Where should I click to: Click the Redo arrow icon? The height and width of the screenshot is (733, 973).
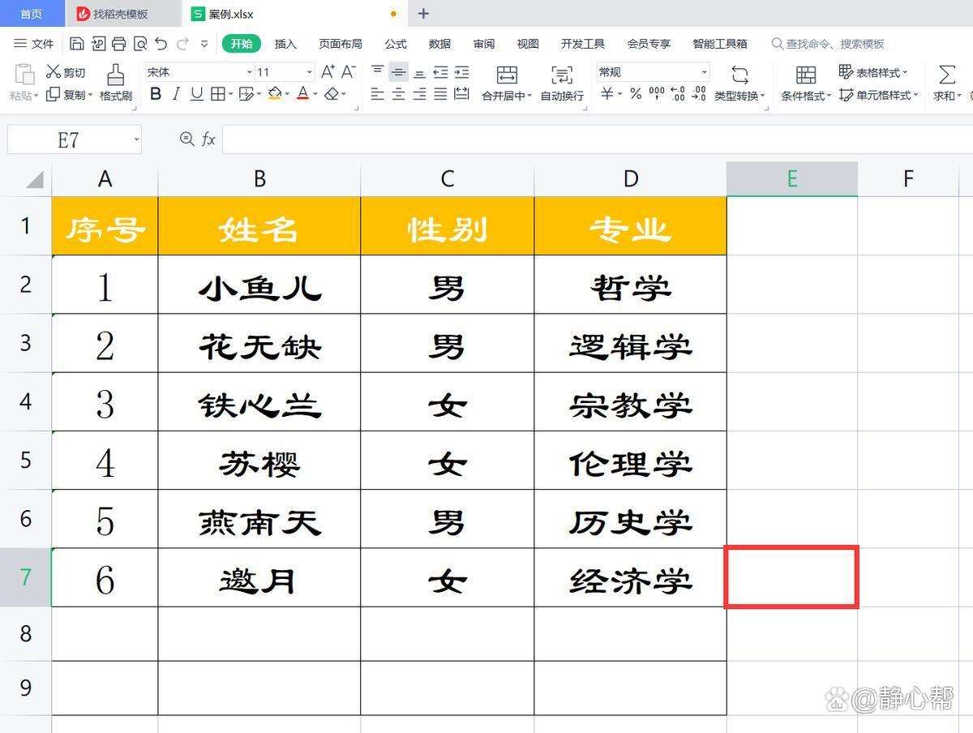pyautogui.click(x=182, y=44)
